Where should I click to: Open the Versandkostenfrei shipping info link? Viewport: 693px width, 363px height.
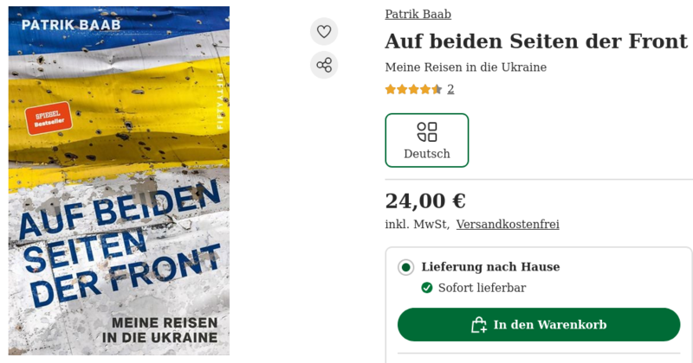tap(508, 225)
